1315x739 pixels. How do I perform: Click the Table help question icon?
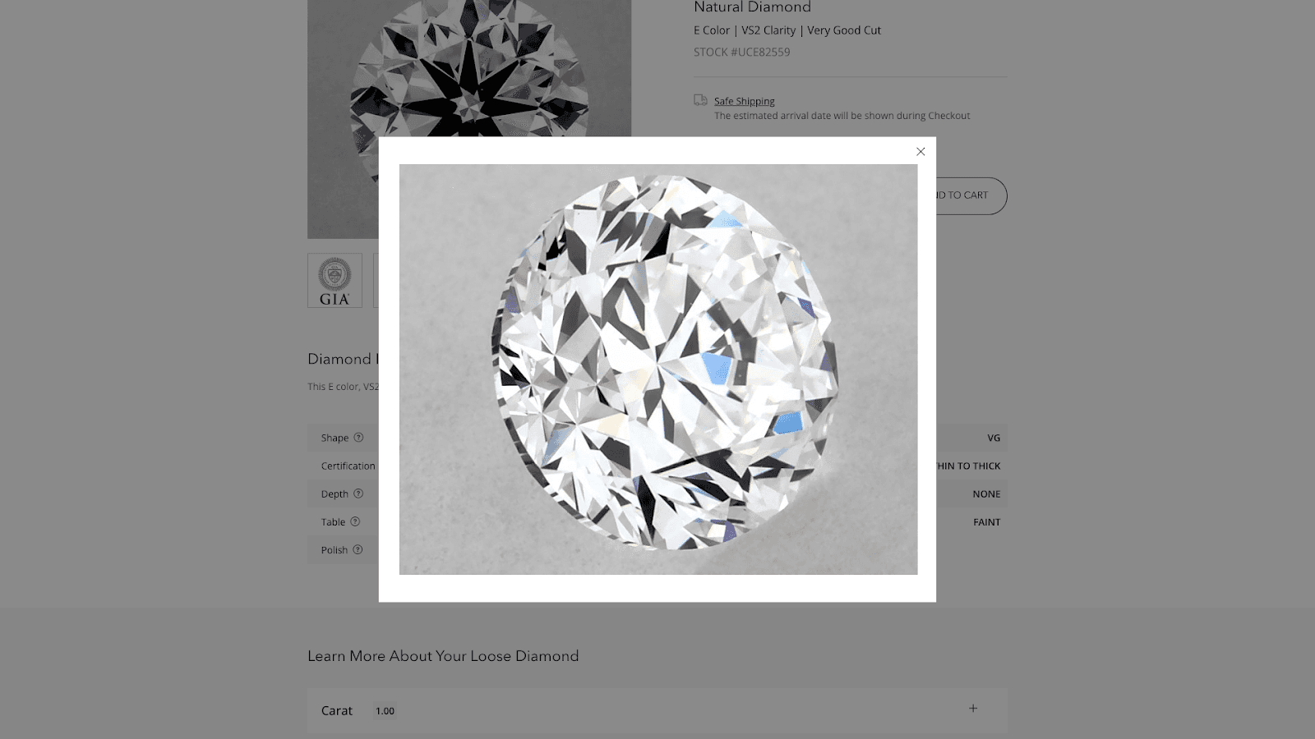coord(355,521)
